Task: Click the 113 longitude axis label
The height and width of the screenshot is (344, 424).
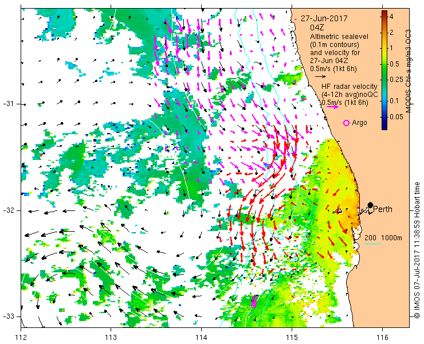Action: pos(111,338)
